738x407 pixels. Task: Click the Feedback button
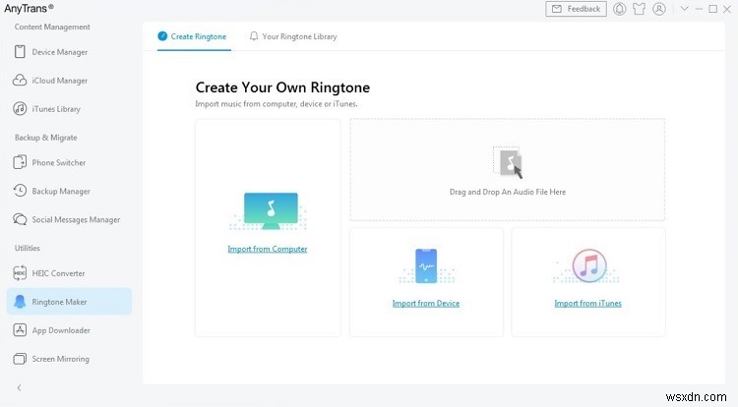[x=576, y=9]
